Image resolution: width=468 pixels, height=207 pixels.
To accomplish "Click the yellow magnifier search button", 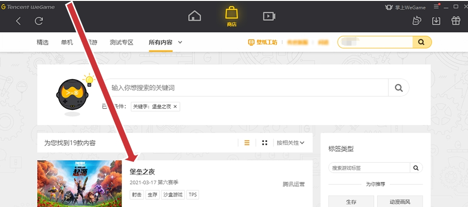I will point(421,42).
